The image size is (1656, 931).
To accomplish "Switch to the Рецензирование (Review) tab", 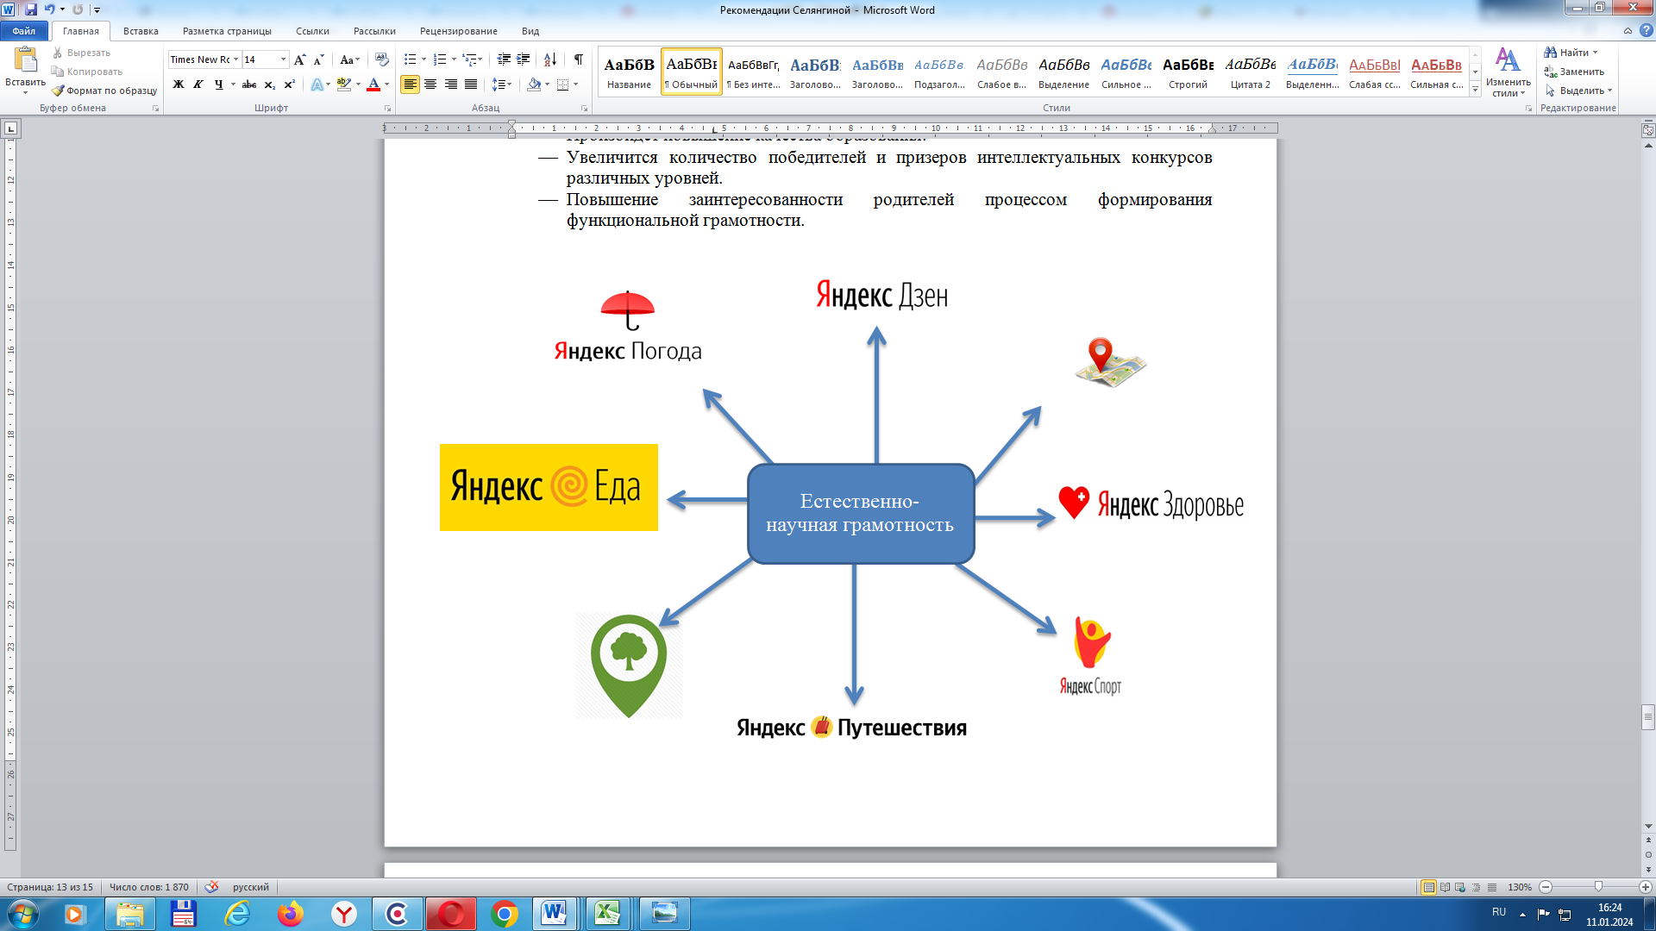I will [459, 31].
